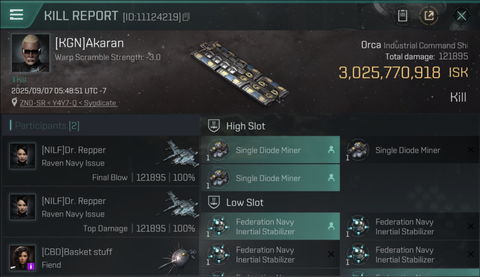Image resolution: width=480 pixels, height=277 pixels.
Task: View Basket stuff pilot portrait
Action: 23,257
